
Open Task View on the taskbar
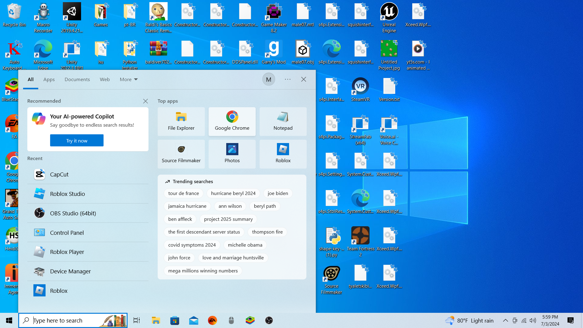point(137,320)
